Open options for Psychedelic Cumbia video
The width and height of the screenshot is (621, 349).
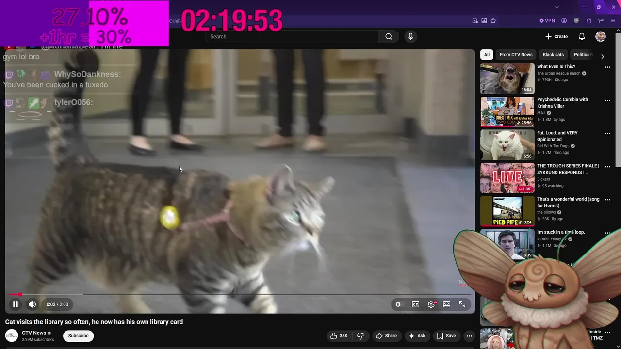click(x=607, y=100)
